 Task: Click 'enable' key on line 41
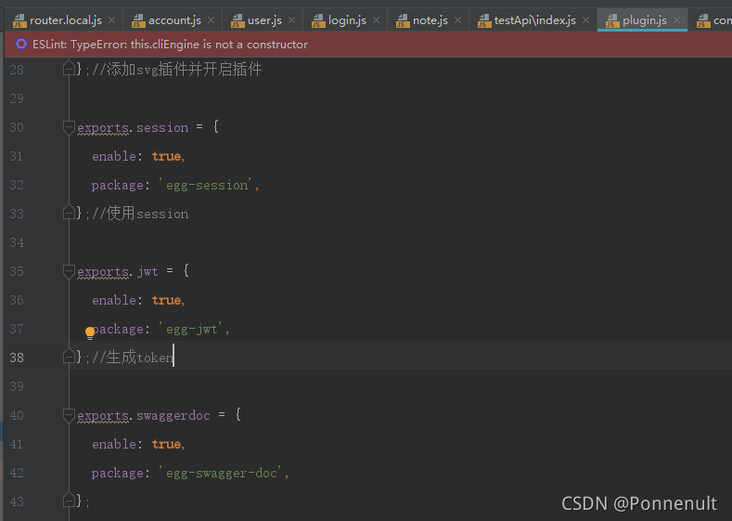click(x=114, y=444)
